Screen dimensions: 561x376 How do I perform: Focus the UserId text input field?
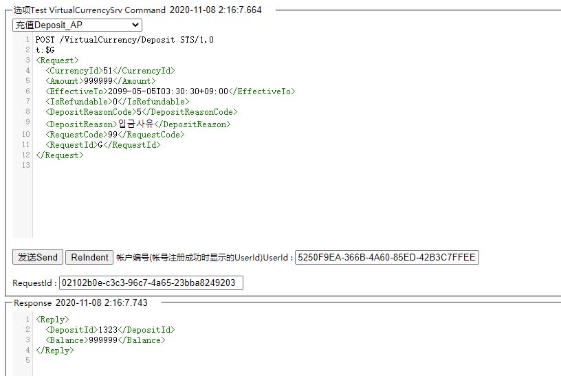point(386,258)
